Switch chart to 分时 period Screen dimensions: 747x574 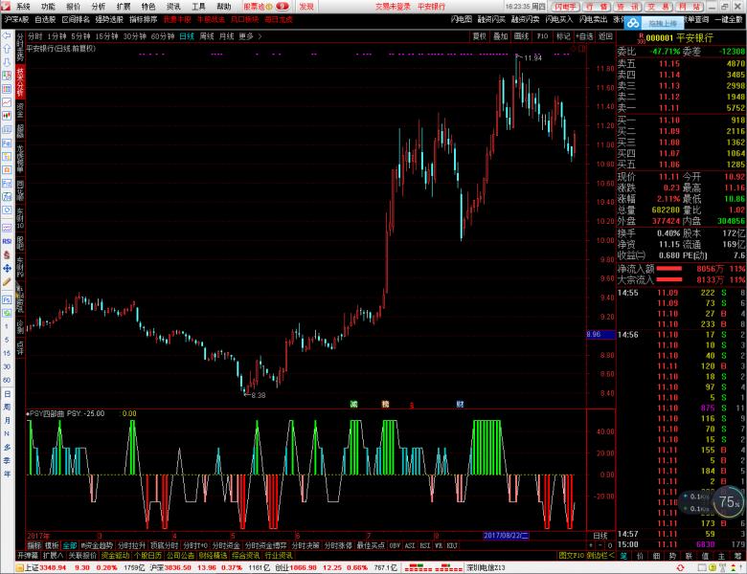click(34, 36)
